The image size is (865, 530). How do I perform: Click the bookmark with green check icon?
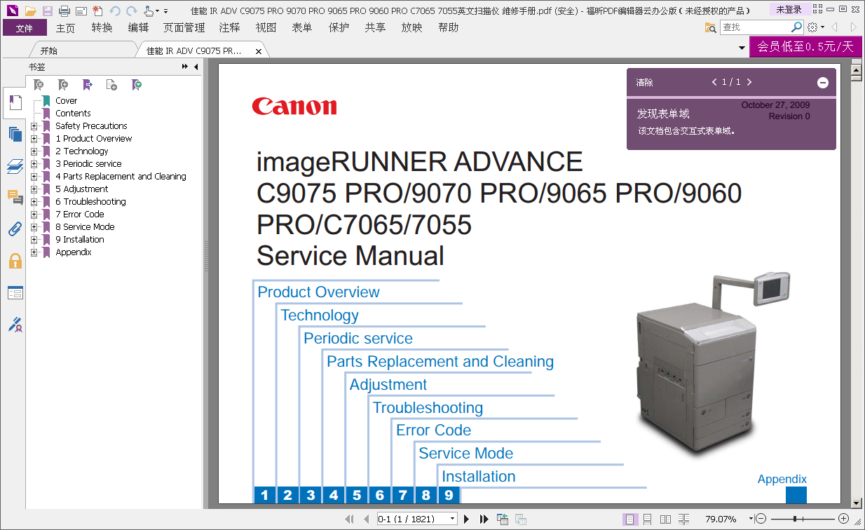(137, 85)
